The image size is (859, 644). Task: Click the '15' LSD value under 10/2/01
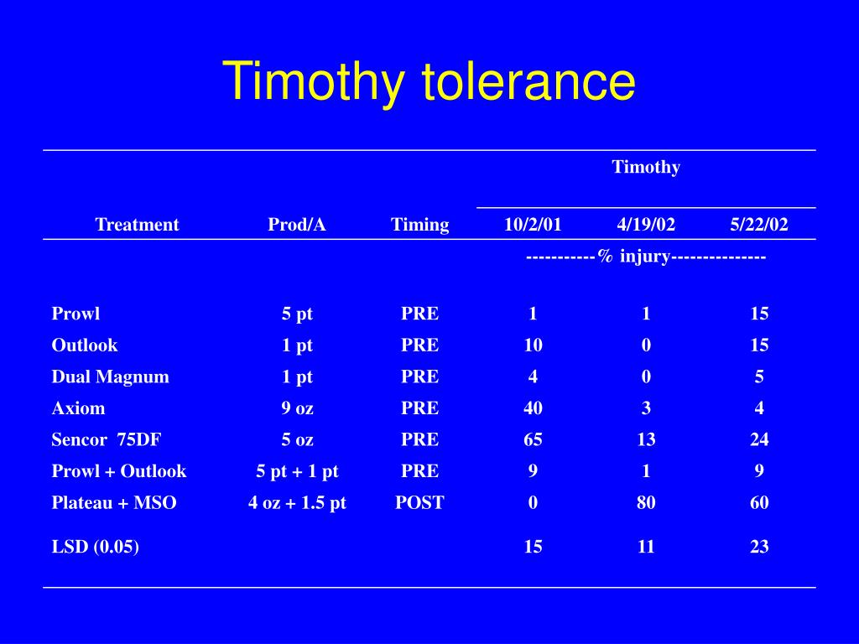point(533,547)
